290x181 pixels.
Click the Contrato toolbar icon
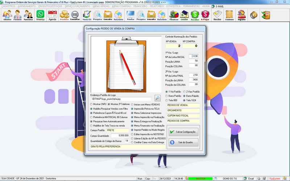click(229, 15)
